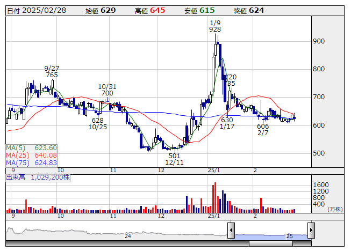Click the MA(75) legend entry
Image resolution: width=351 pixels, height=252 pixels.
pyautogui.click(x=31, y=163)
